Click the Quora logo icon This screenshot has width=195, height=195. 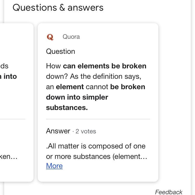pyautogui.click(x=50, y=37)
